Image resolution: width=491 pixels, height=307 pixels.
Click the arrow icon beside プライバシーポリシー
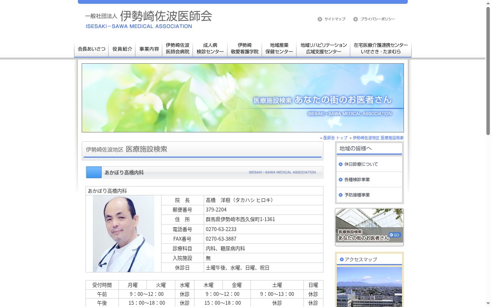point(356,19)
